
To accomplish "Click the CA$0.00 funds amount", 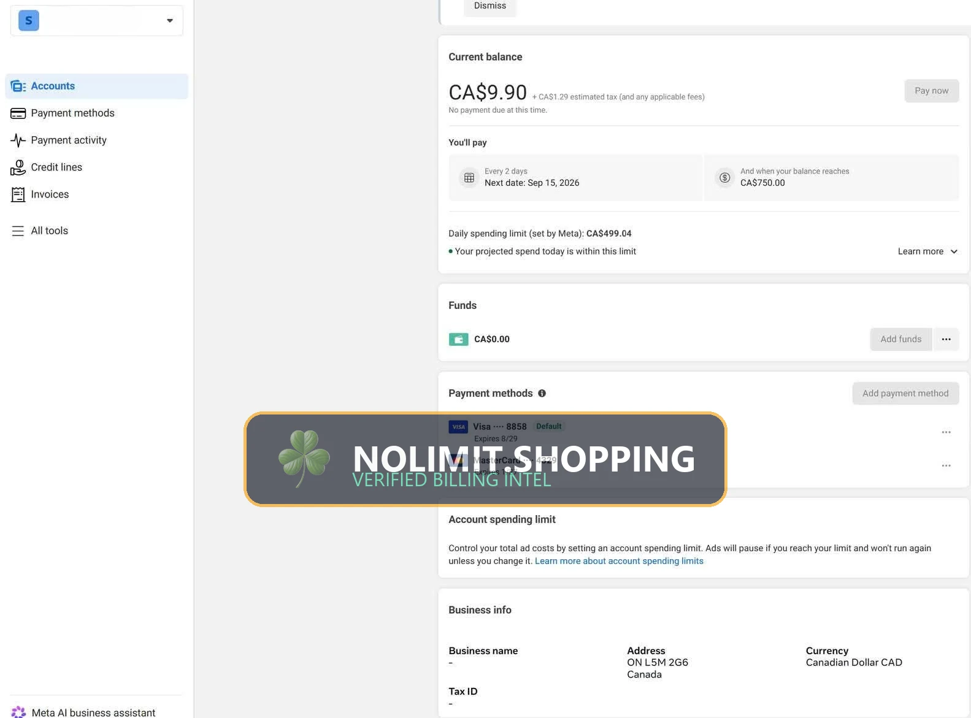I will (x=492, y=339).
